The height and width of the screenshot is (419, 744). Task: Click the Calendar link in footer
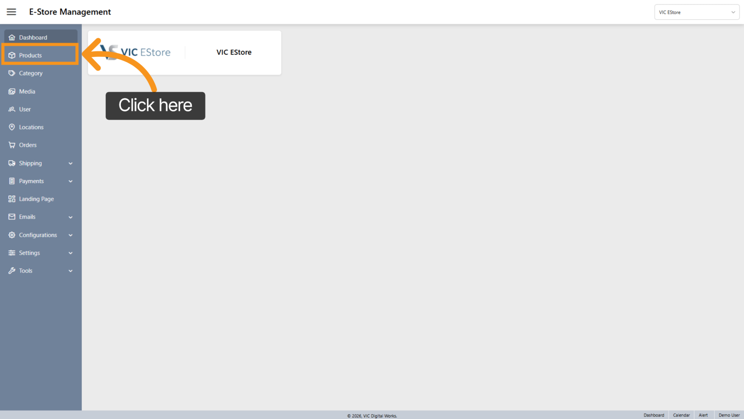[681, 415]
